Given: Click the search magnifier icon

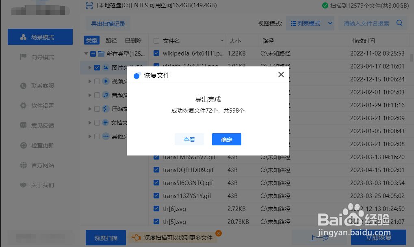Looking at the screenshot, I should (399, 23).
